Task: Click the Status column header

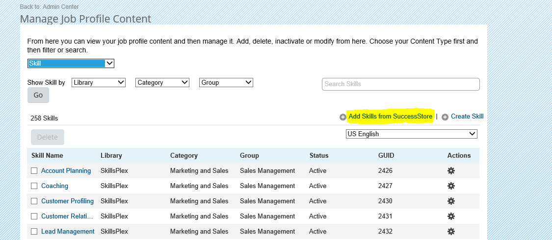Action: coord(319,155)
